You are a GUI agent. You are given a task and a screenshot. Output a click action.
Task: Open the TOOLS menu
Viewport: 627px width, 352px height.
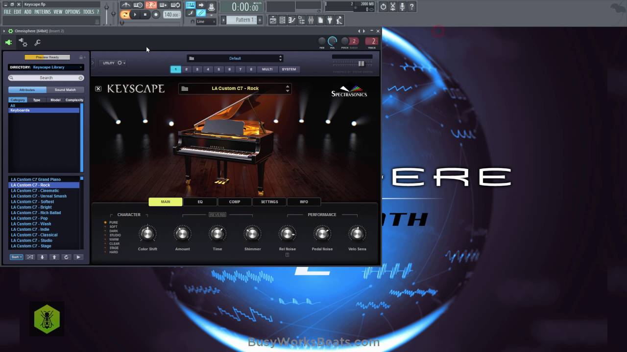click(x=89, y=12)
